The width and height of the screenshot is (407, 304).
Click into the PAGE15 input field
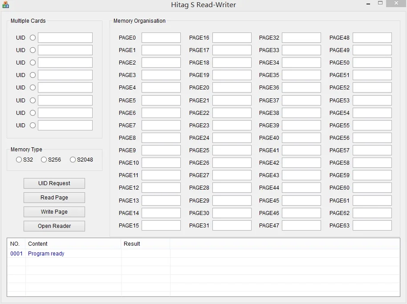[161, 225]
